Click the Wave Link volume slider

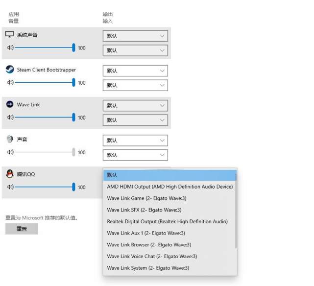pos(45,117)
